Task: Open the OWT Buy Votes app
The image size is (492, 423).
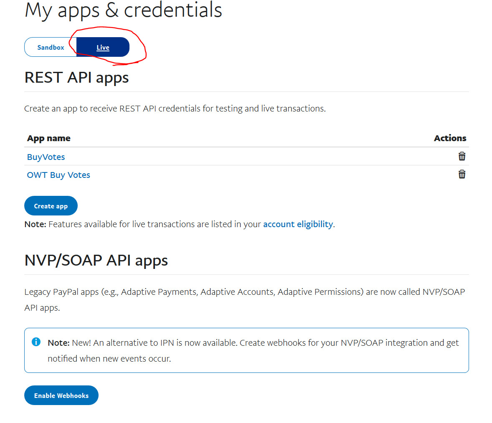Action: [x=58, y=175]
